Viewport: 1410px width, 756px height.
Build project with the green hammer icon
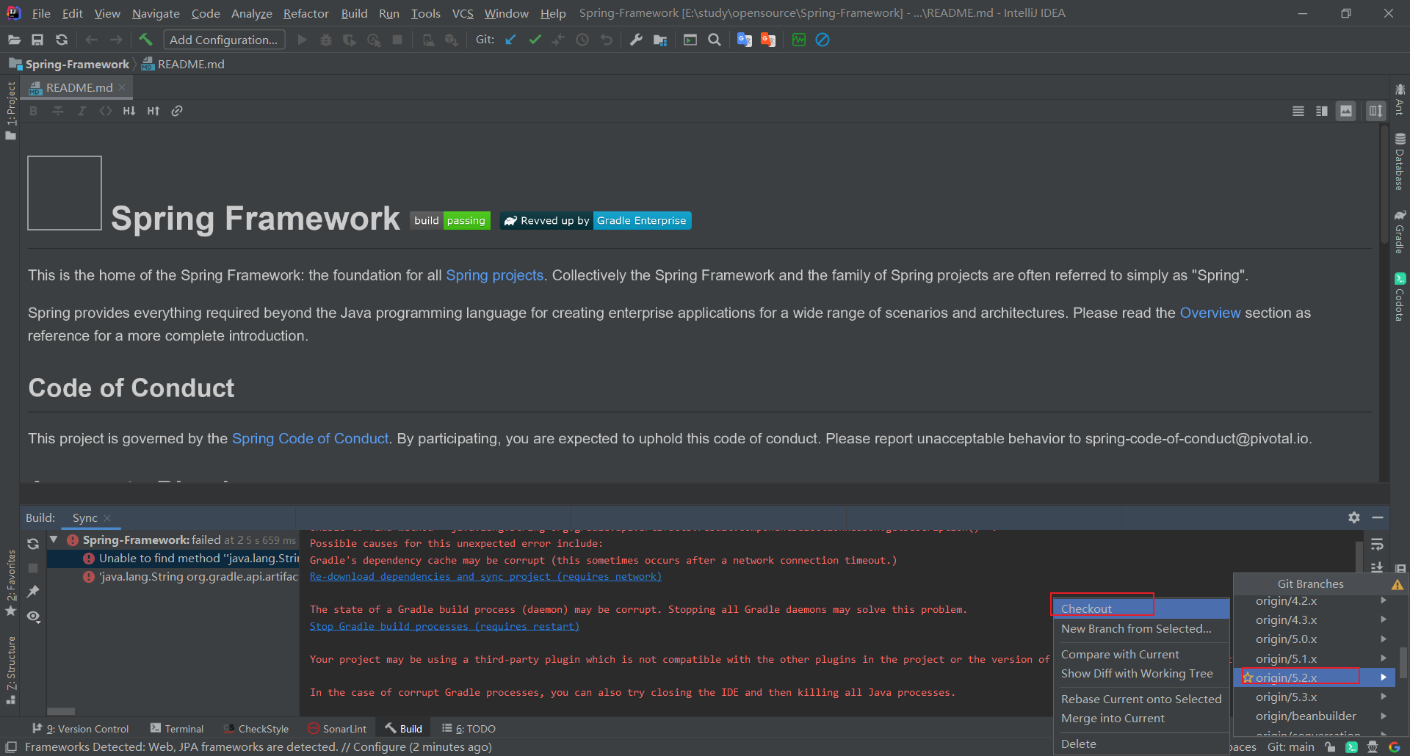tap(145, 40)
